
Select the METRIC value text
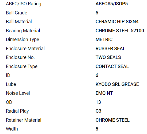[x=104, y=40]
